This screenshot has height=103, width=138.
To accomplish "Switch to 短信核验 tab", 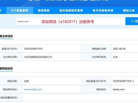I will point(44,10).
